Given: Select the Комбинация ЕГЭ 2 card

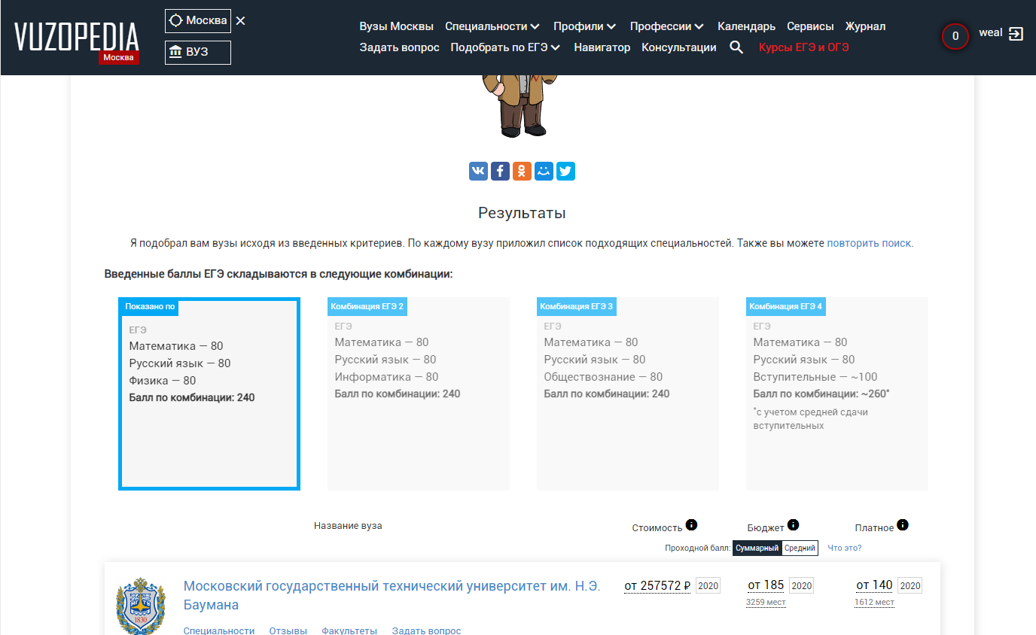Looking at the screenshot, I should click(418, 393).
